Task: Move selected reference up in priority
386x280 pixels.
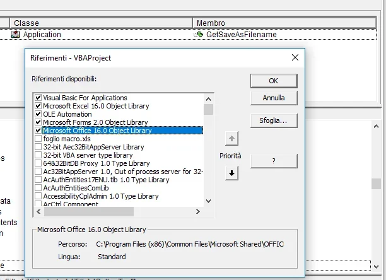Action: coord(231,139)
